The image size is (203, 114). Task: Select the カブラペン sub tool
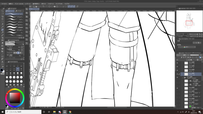[14, 22]
